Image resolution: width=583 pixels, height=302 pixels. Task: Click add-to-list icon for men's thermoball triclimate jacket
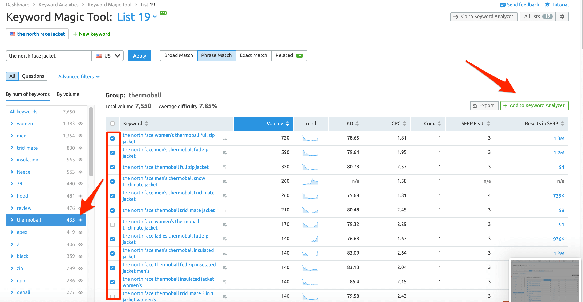pos(225,196)
